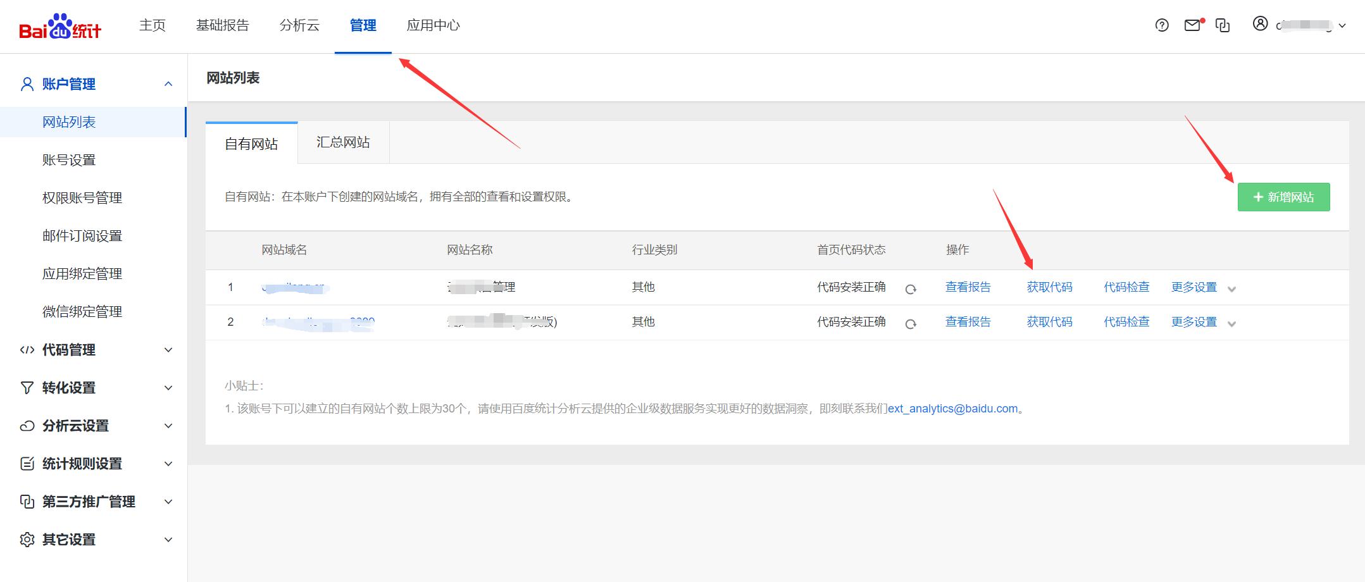
Task: Click the 分析云设置 cloud icon
Action: [27, 426]
